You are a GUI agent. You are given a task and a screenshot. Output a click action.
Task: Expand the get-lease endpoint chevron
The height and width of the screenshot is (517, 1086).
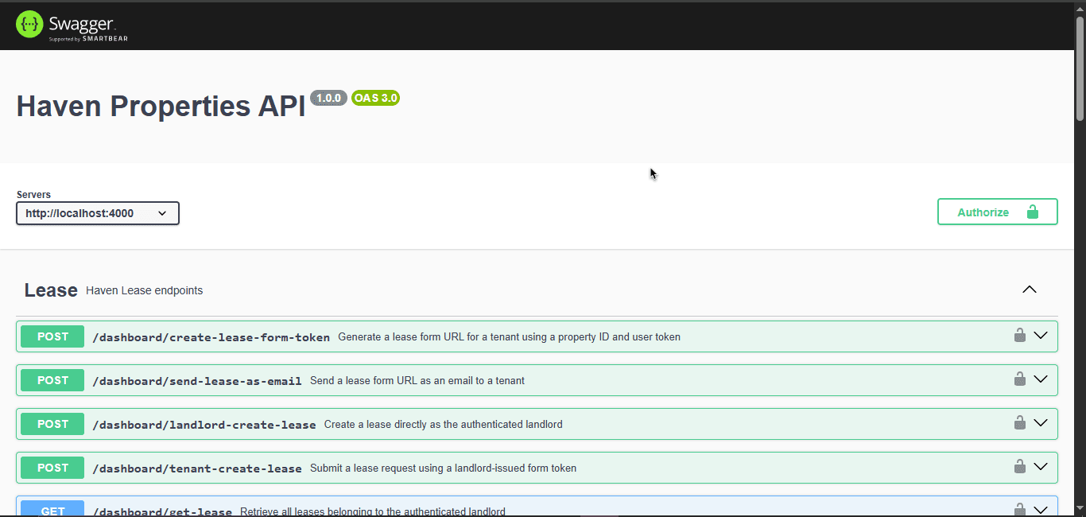pos(1041,510)
